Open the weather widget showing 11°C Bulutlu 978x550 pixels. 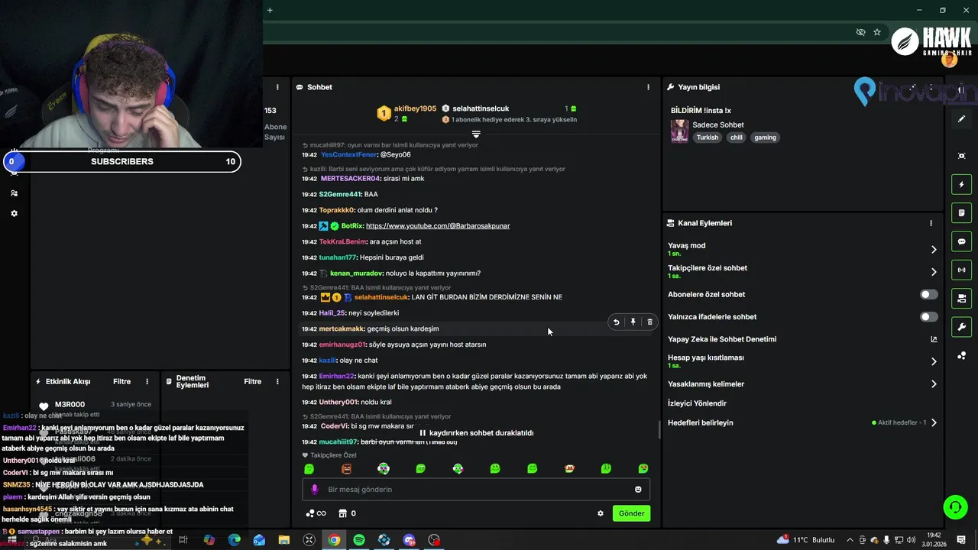point(805,540)
